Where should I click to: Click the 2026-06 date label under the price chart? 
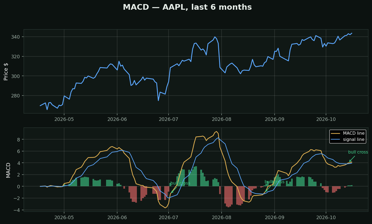tap(117, 119)
